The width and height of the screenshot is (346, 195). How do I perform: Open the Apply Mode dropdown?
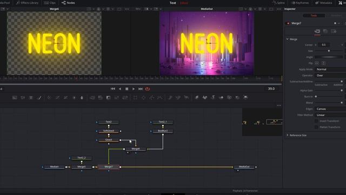click(x=330, y=69)
